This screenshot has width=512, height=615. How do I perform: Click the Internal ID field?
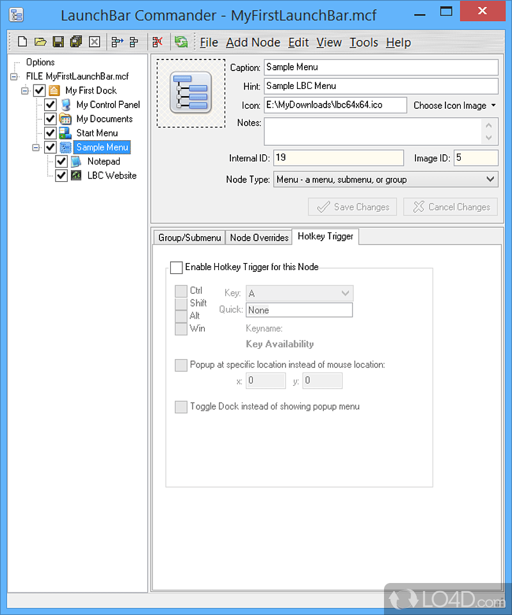click(x=338, y=157)
